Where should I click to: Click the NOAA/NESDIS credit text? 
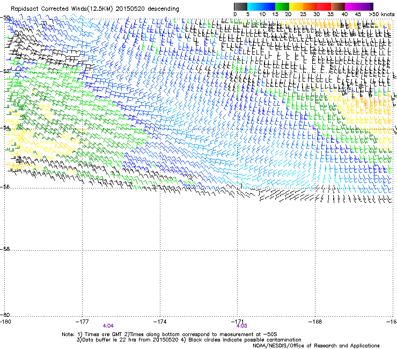316,346
